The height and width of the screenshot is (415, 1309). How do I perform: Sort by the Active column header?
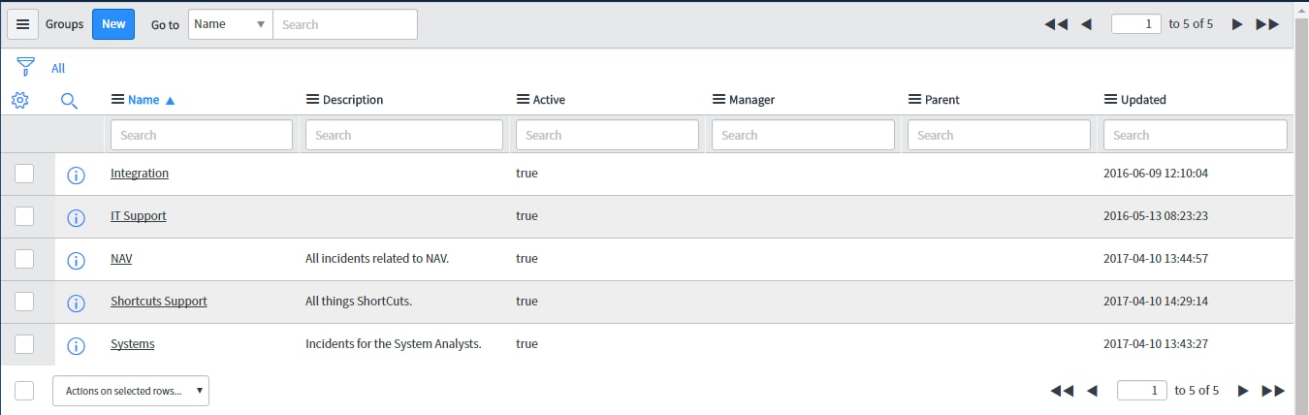pyautogui.click(x=549, y=100)
